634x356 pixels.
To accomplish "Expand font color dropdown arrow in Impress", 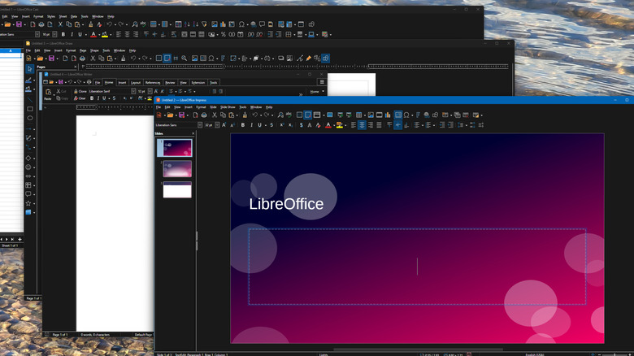I will (334, 125).
